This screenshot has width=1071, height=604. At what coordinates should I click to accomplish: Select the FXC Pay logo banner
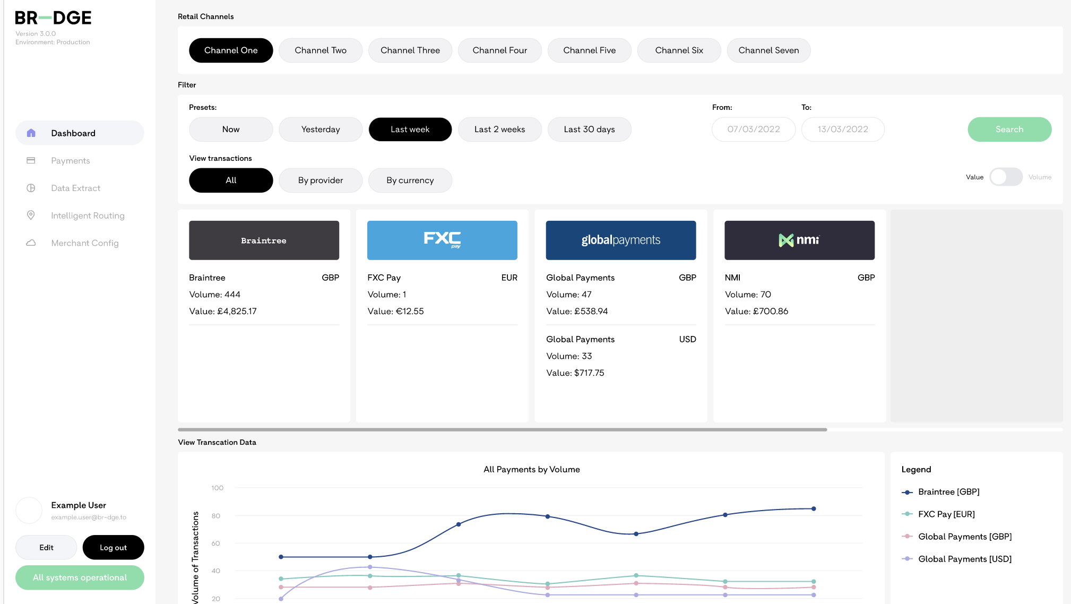[x=442, y=240]
